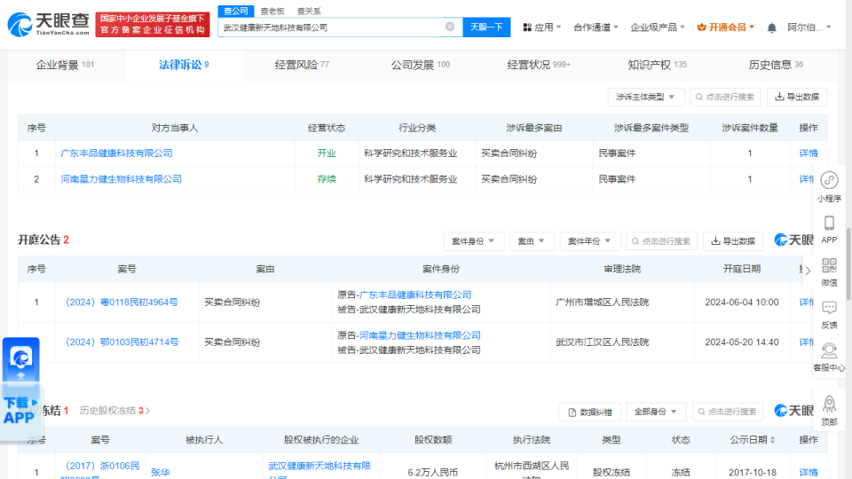
Task: Open the 反馈 feedback icon
Action: 829,314
